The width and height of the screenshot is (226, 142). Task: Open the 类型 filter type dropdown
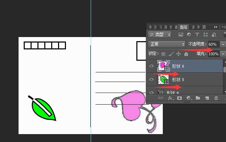click(x=160, y=35)
